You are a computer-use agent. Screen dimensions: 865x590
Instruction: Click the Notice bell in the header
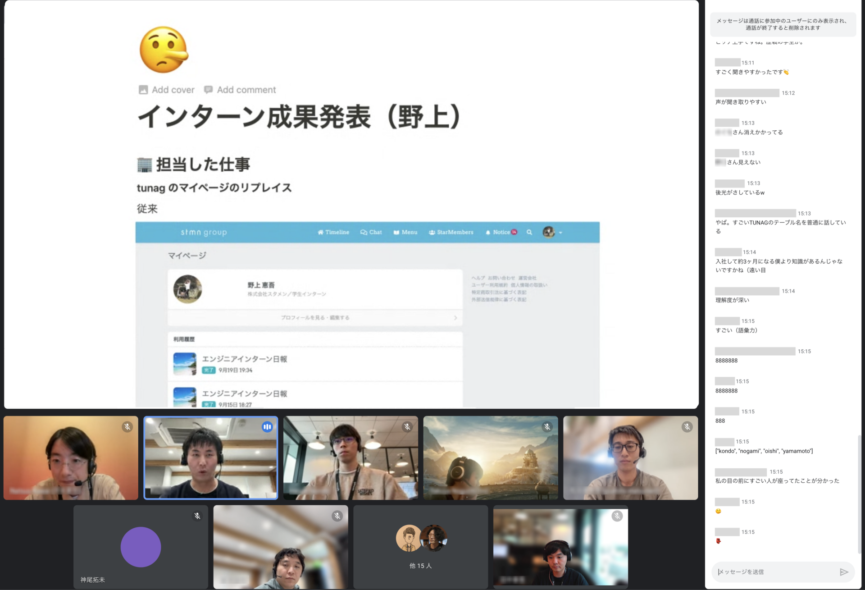(x=488, y=232)
